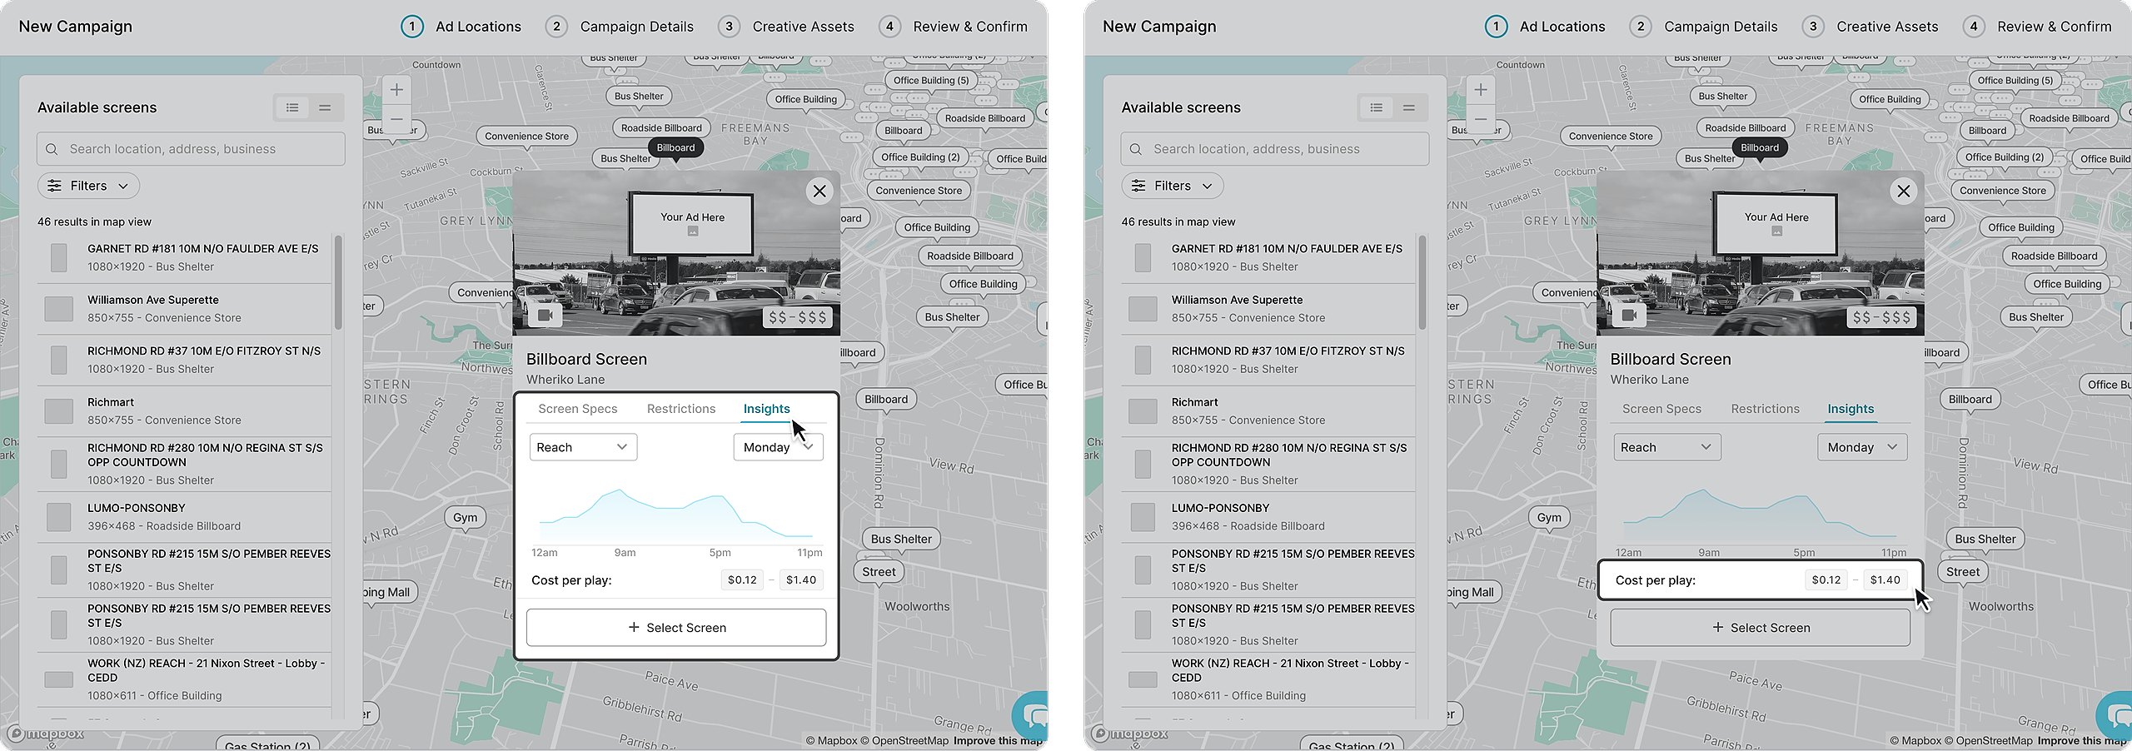
Task: Zoom in the map in right window
Action: 1481,90
